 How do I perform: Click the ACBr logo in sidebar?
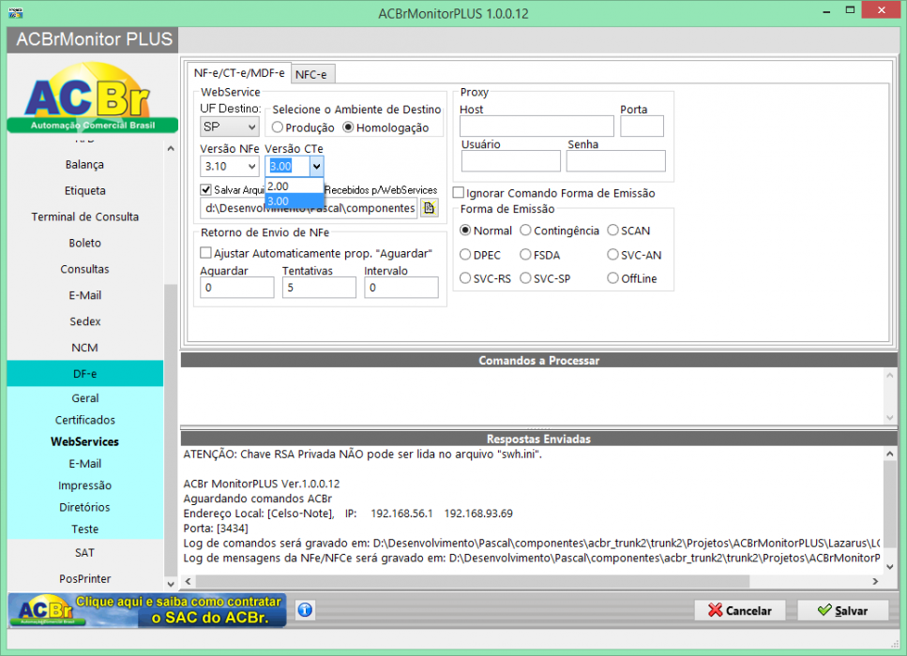point(93,97)
